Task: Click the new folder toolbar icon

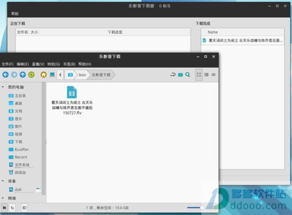Action: coord(180,75)
